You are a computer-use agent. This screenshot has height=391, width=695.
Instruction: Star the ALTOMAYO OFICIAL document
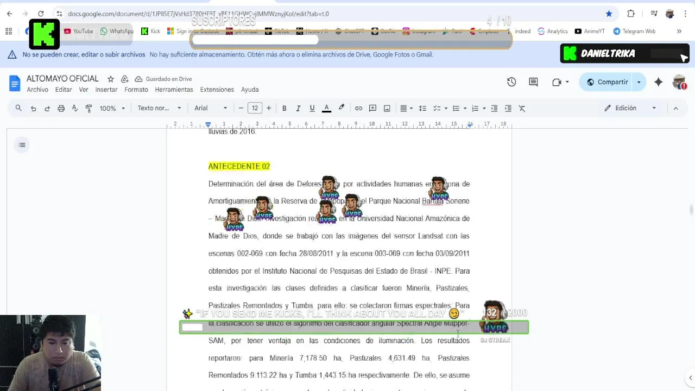click(111, 79)
